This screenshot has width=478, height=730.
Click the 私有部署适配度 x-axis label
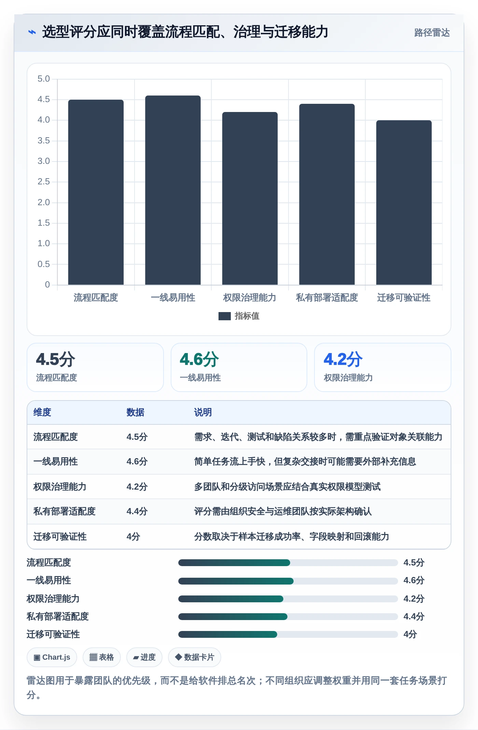[x=327, y=298]
